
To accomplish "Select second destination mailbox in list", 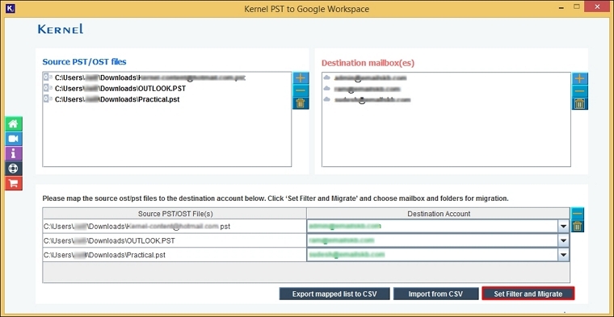I will click(x=367, y=89).
